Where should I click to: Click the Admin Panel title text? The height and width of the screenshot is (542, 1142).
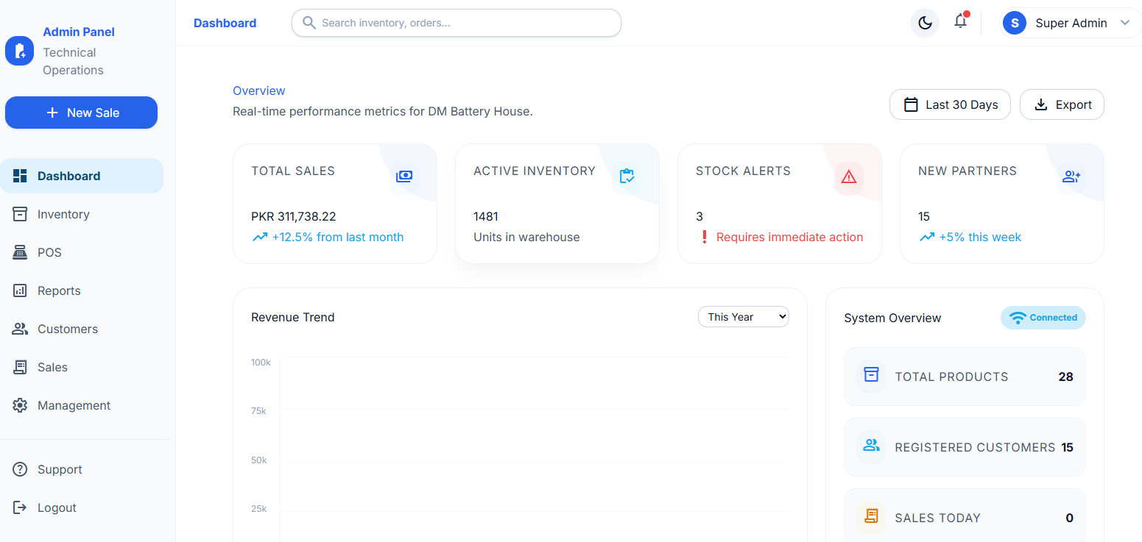79,32
